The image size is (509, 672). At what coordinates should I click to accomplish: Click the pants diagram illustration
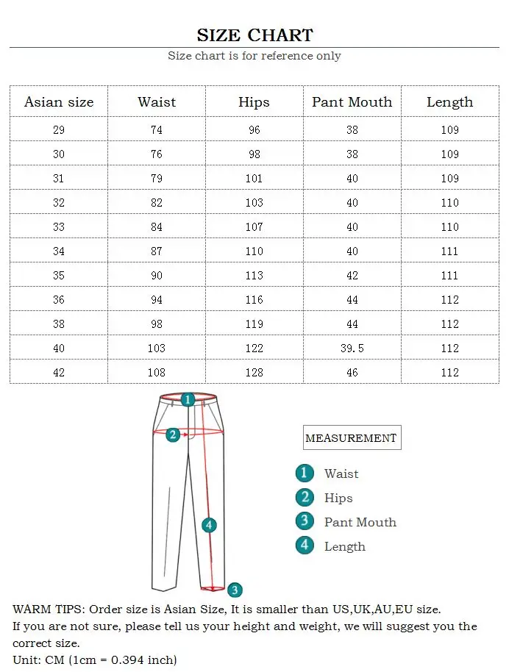click(189, 493)
